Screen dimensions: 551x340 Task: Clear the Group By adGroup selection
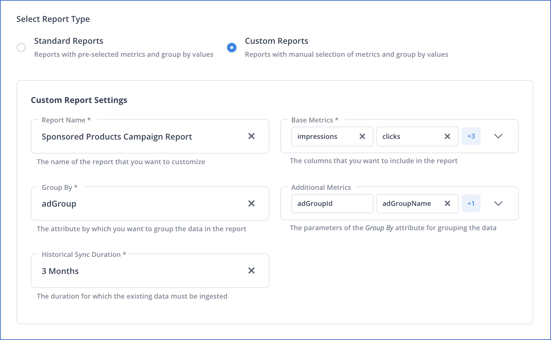[252, 204]
